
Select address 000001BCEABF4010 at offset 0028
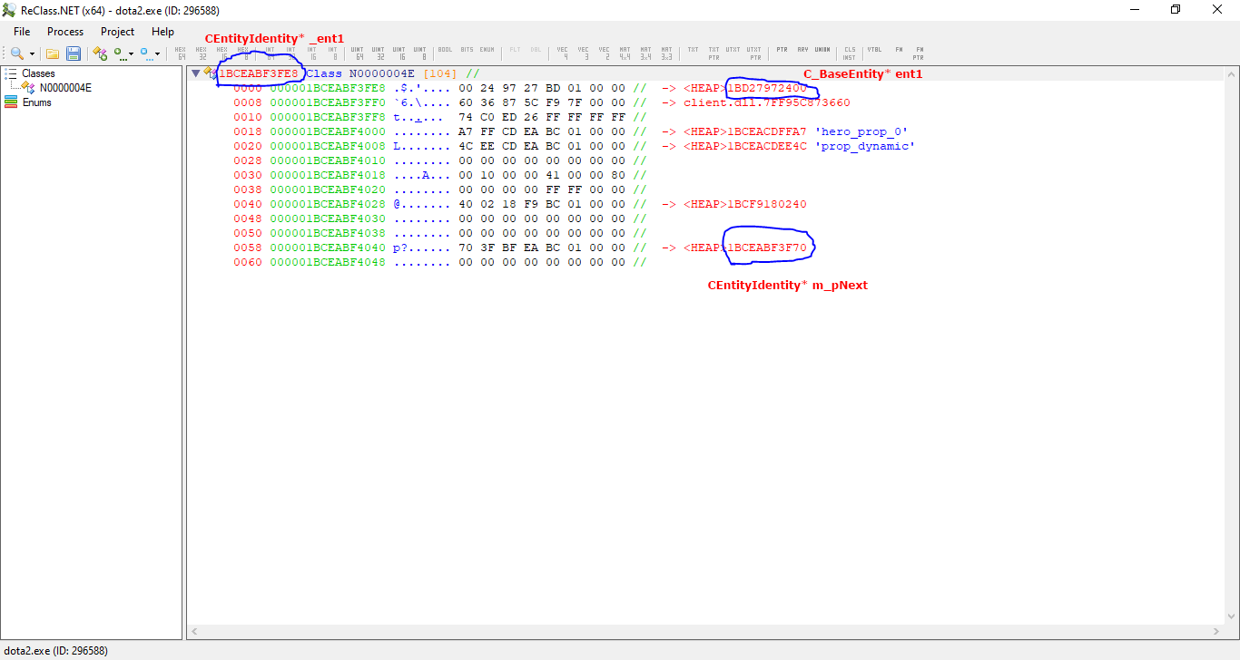[x=328, y=160]
